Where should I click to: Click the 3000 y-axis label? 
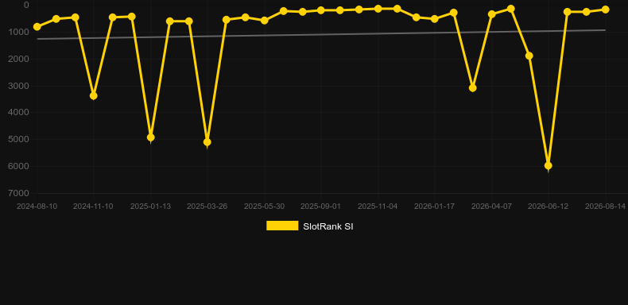click(19, 86)
